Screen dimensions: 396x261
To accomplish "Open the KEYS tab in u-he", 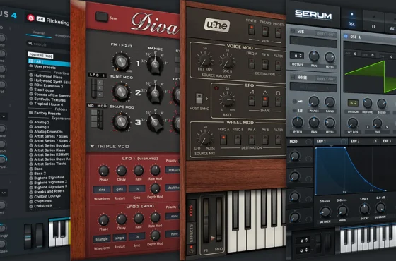I will click(x=191, y=211).
